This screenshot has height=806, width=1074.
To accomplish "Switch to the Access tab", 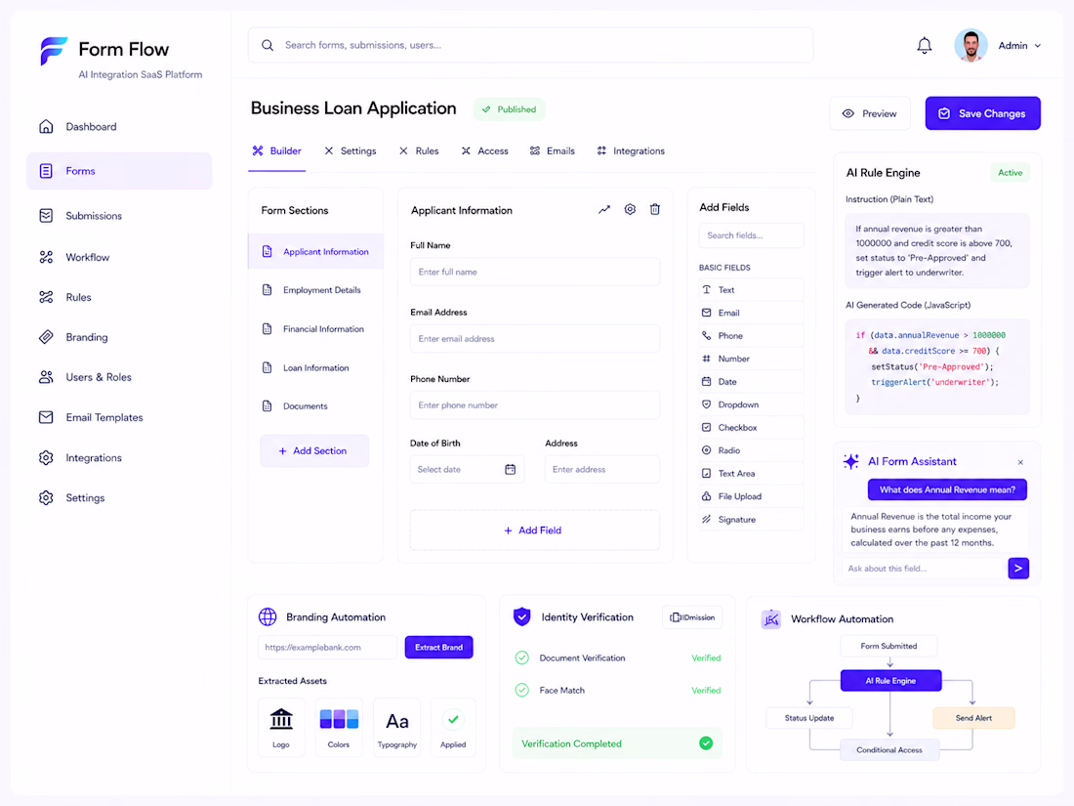I will coord(484,151).
